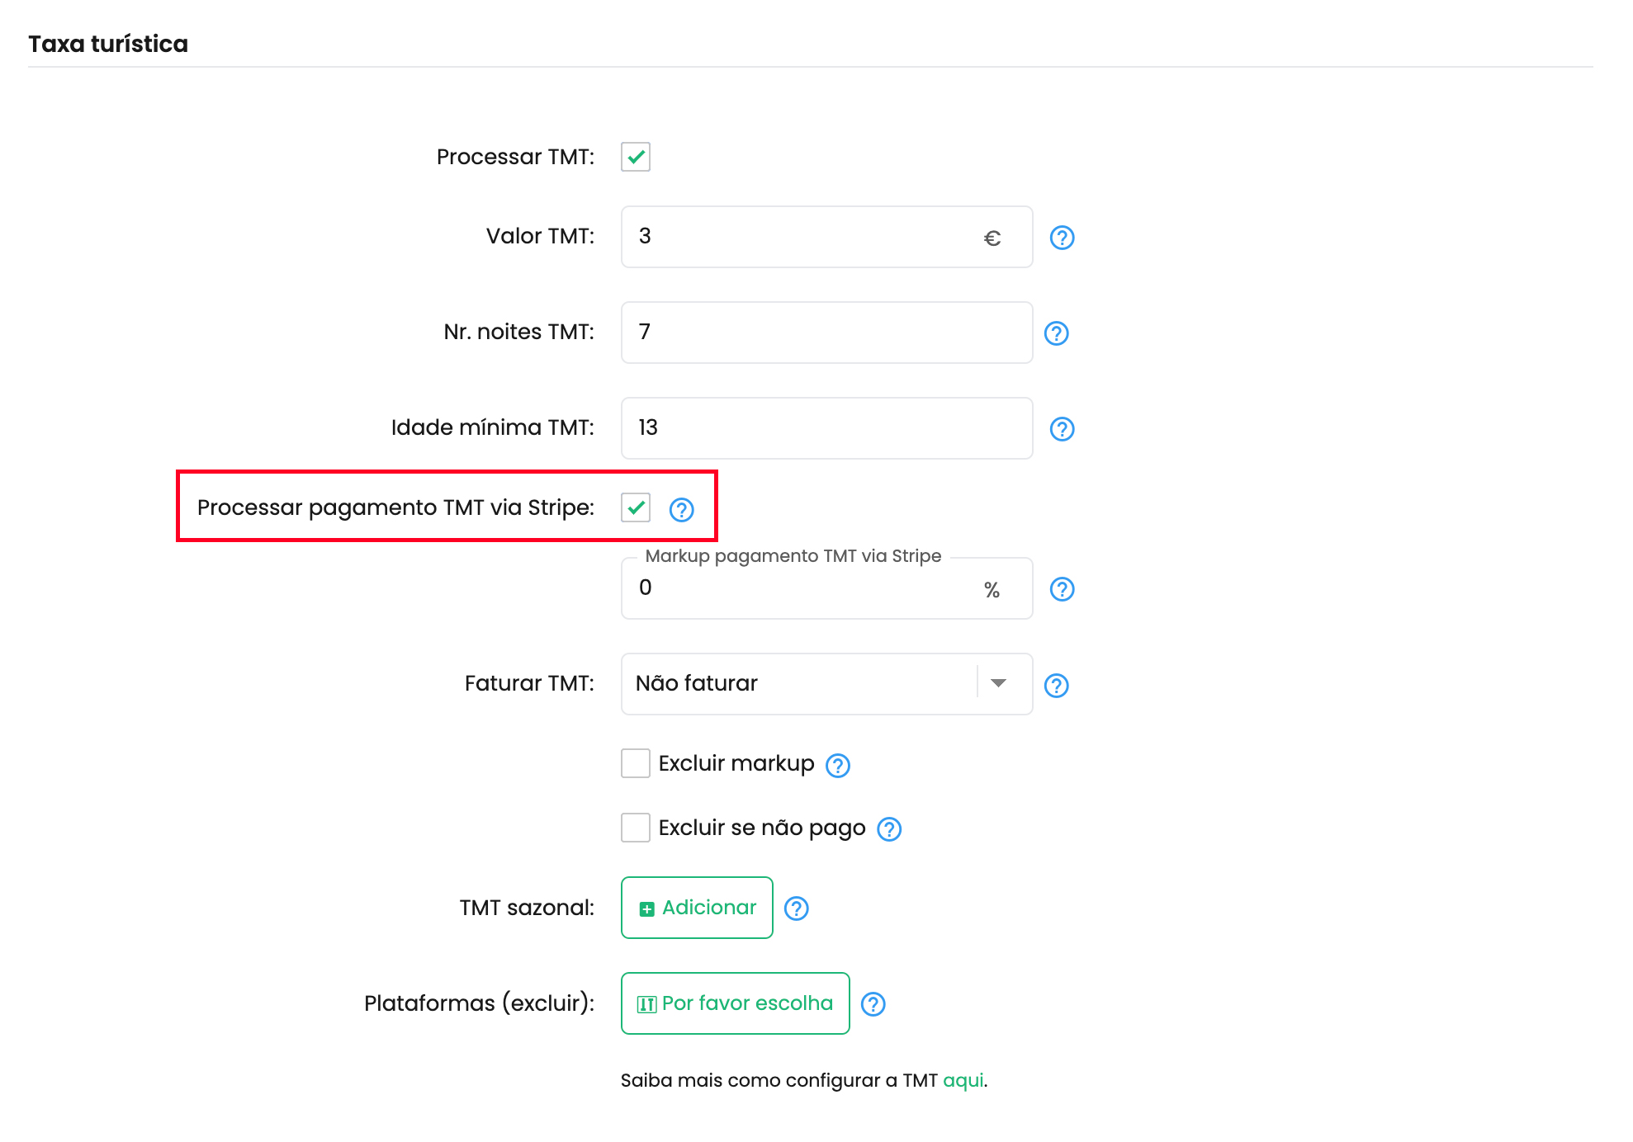Open help icon next to Idade mínima TMT
This screenshot has width=1633, height=1142.
tap(1062, 429)
